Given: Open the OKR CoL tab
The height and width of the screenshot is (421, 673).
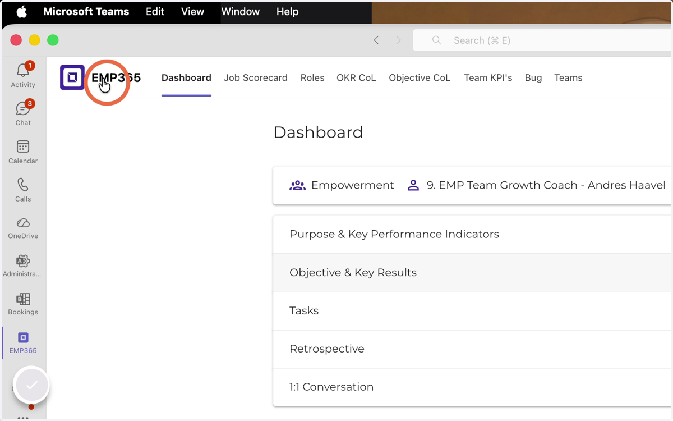Looking at the screenshot, I should click(x=356, y=78).
